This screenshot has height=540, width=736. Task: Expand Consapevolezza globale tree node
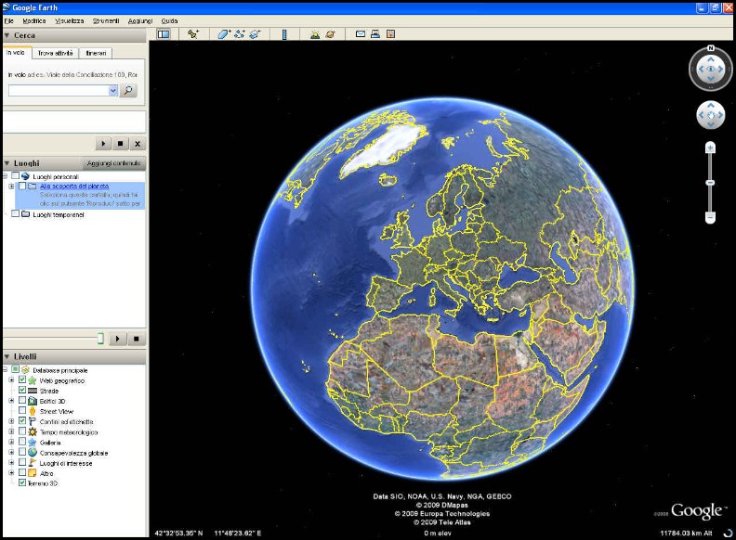[x=11, y=453]
